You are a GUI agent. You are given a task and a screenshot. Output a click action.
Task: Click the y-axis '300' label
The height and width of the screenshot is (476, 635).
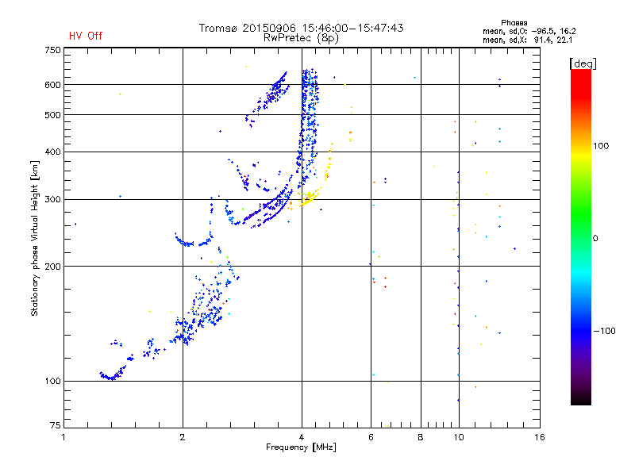[x=52, y=200]
